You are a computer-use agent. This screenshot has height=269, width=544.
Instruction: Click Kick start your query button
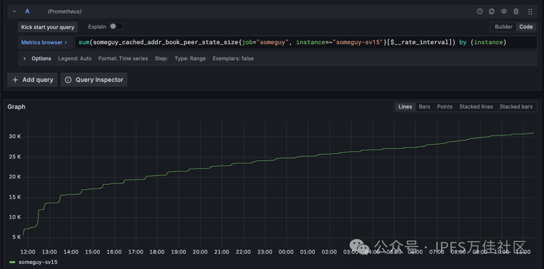[48, 27]
